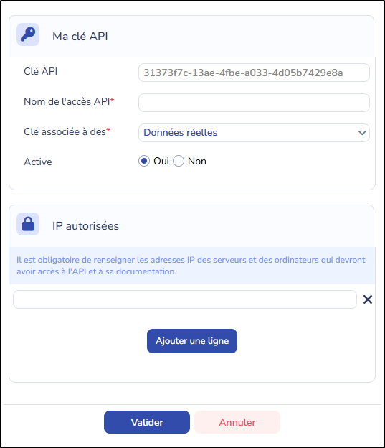Click the Clé API field showing the generated key
This screenshot has height=448, width=385.
254,73
